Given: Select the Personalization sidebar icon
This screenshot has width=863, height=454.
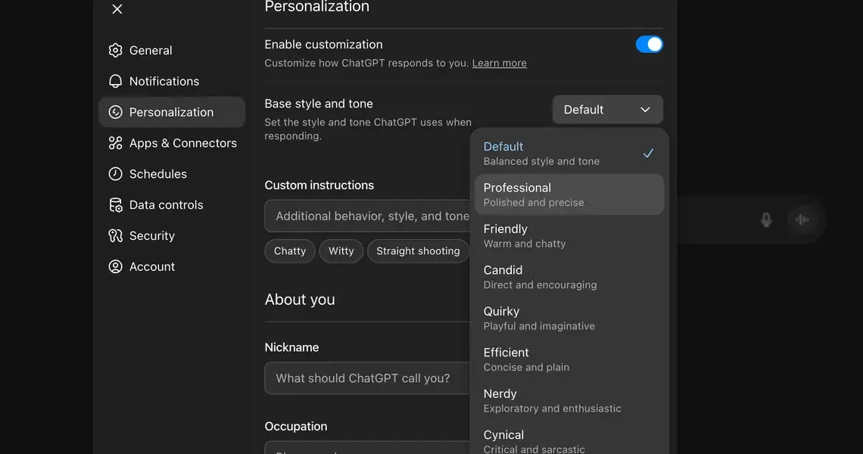Looking at the screenshot, I should (x=115, y=111).
